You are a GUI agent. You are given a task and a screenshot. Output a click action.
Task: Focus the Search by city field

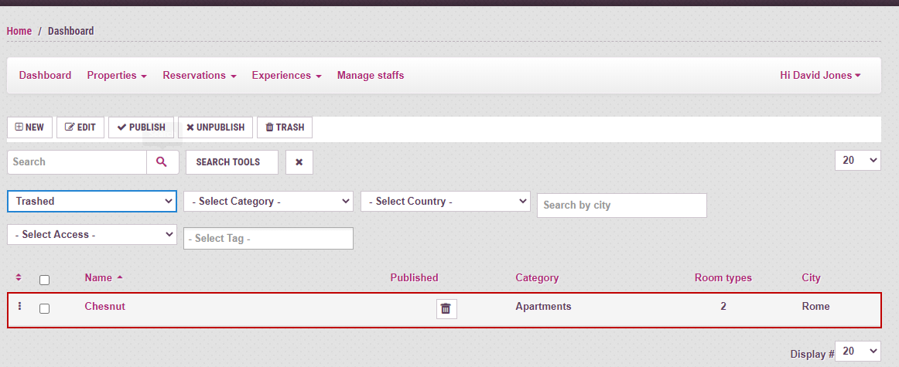tap(621, 206)
